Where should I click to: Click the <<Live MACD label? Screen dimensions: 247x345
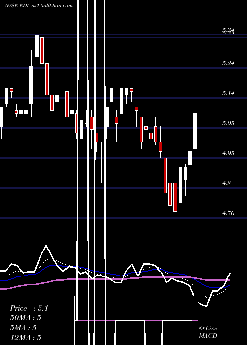208,332
